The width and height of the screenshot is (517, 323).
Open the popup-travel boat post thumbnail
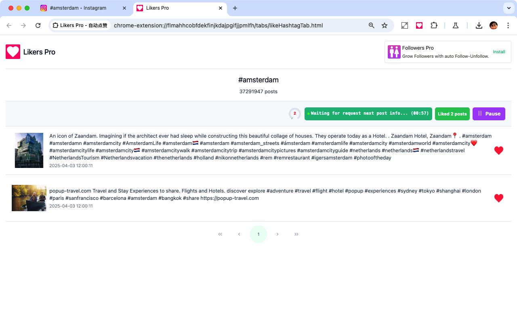(29, 198)
